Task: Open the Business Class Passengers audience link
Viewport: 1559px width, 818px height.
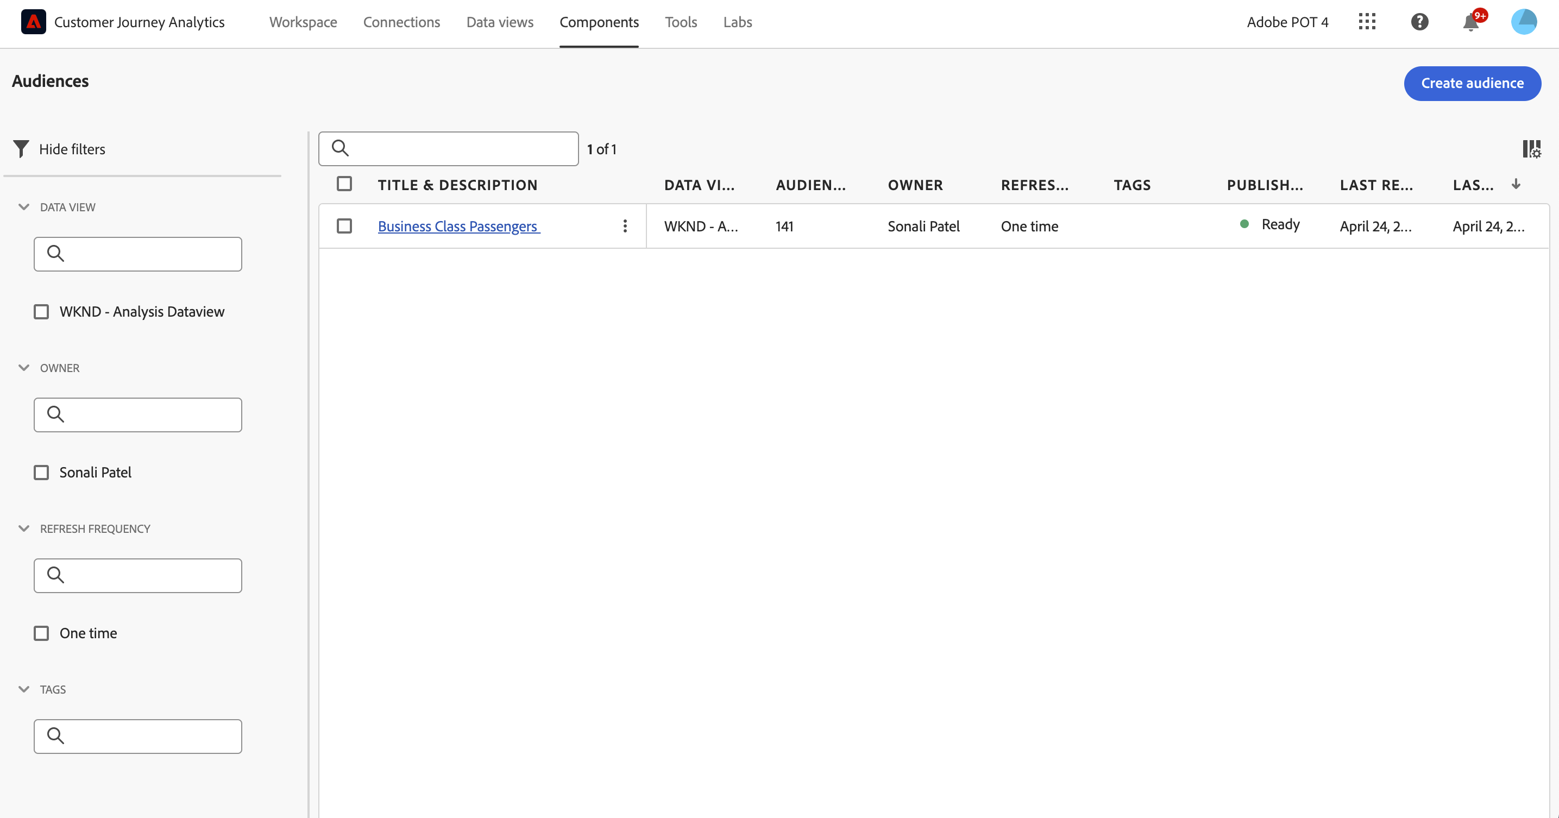Action: click(x=458, y=226)
